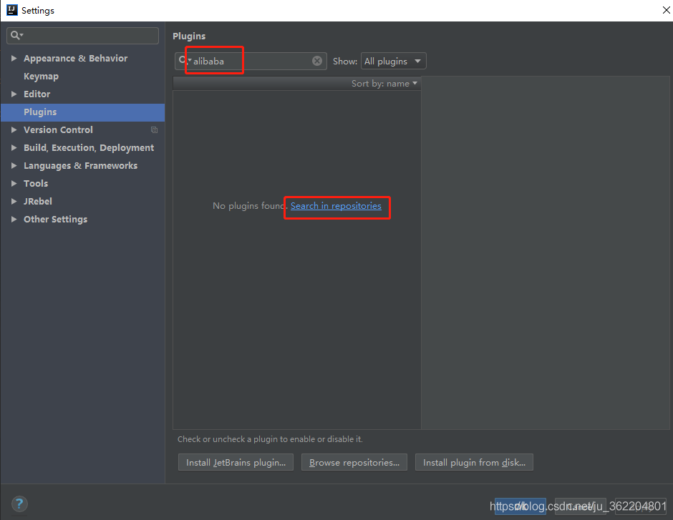Expand the JRebel tree node
Image resolution: width=673 pixels, height=520 pixels.
click(x=14, y=202)
